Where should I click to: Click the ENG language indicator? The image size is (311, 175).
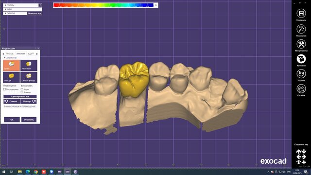click(289, 172)
